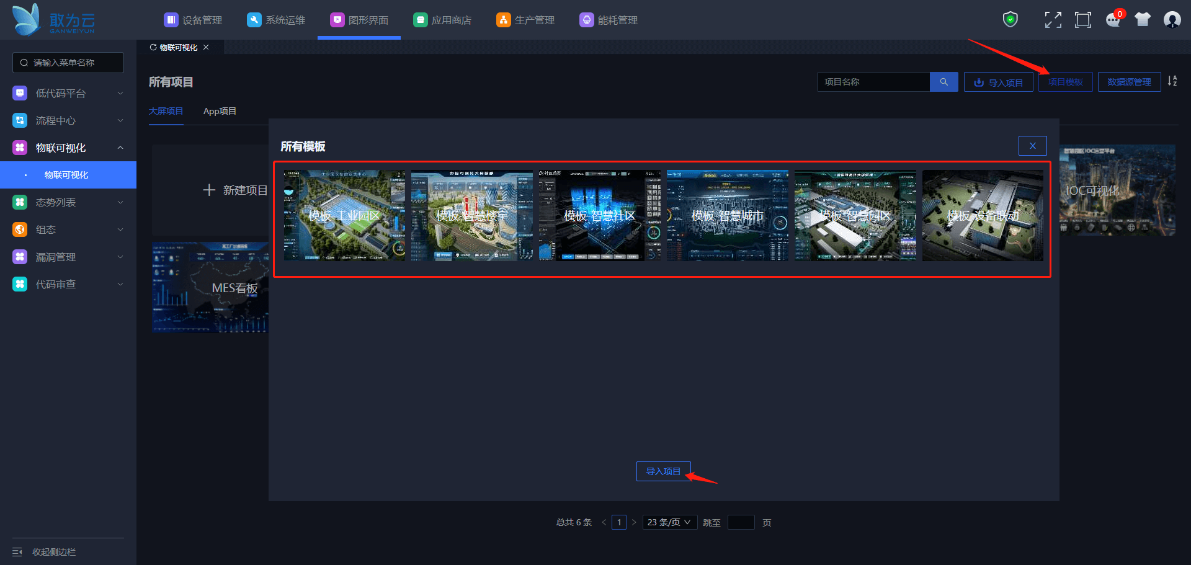The image size is (1191, 565).
Task: Switch to the App项目 tab
Action: [220, 111]
